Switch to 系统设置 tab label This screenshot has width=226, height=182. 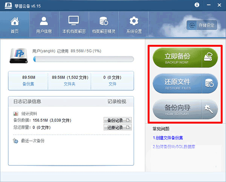coord(134,31)
